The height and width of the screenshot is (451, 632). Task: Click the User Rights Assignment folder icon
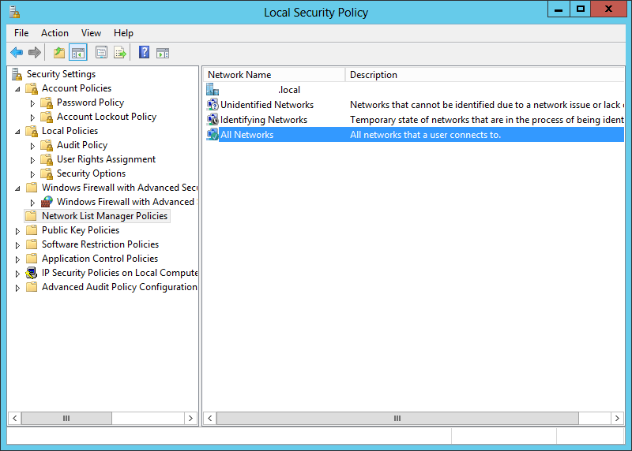click(47, 159)
